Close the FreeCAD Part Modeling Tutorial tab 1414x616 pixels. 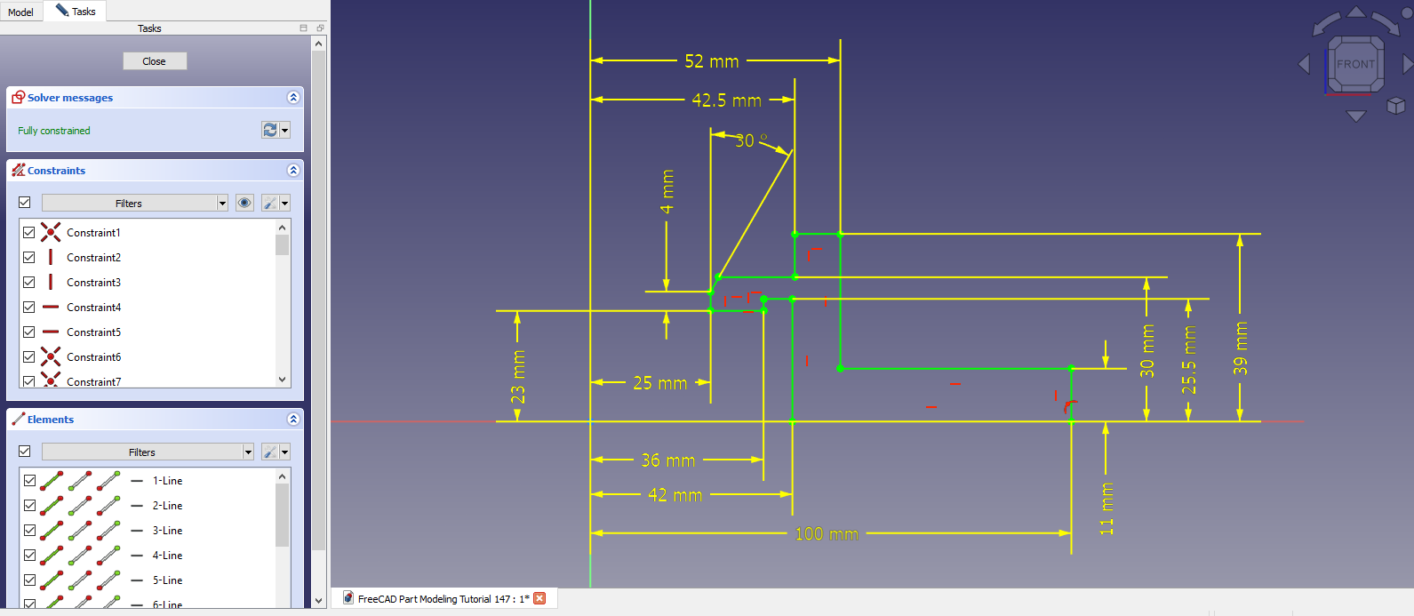(x=539, y=598)
